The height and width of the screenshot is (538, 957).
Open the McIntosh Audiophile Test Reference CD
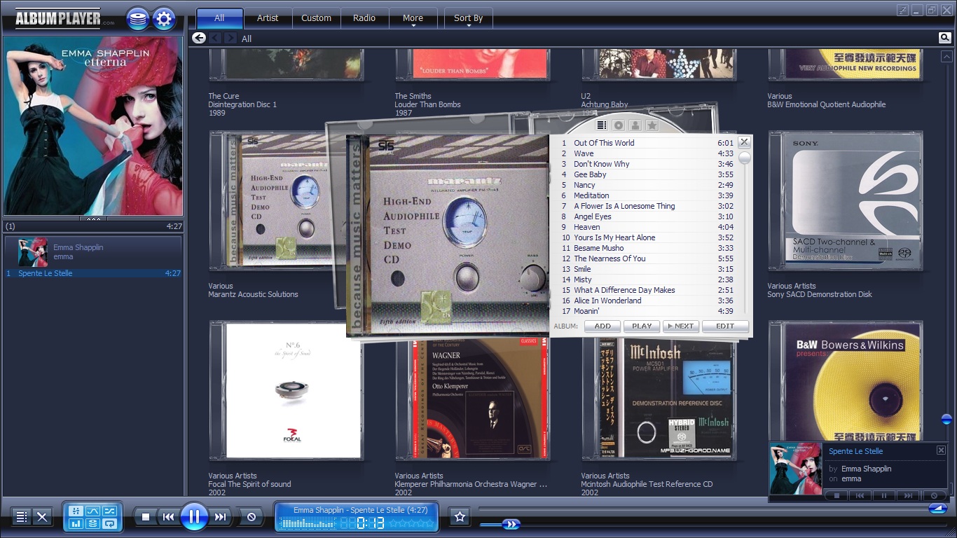[x=659, y=399]
